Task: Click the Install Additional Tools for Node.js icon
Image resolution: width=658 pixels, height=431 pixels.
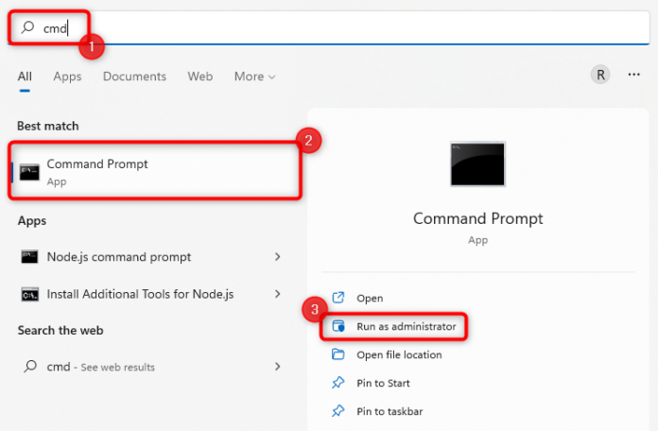Action: 29,294
